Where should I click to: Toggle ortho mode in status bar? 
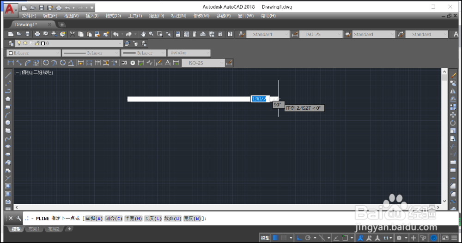(x=299, y=238)
